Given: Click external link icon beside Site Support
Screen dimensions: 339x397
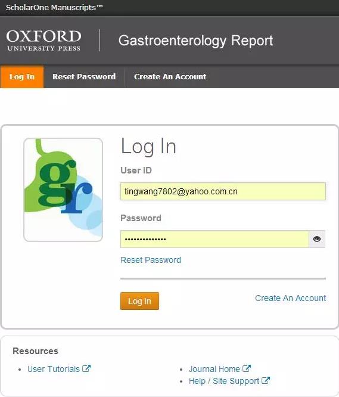Looking at the screenshot, I should coord(266,380).
